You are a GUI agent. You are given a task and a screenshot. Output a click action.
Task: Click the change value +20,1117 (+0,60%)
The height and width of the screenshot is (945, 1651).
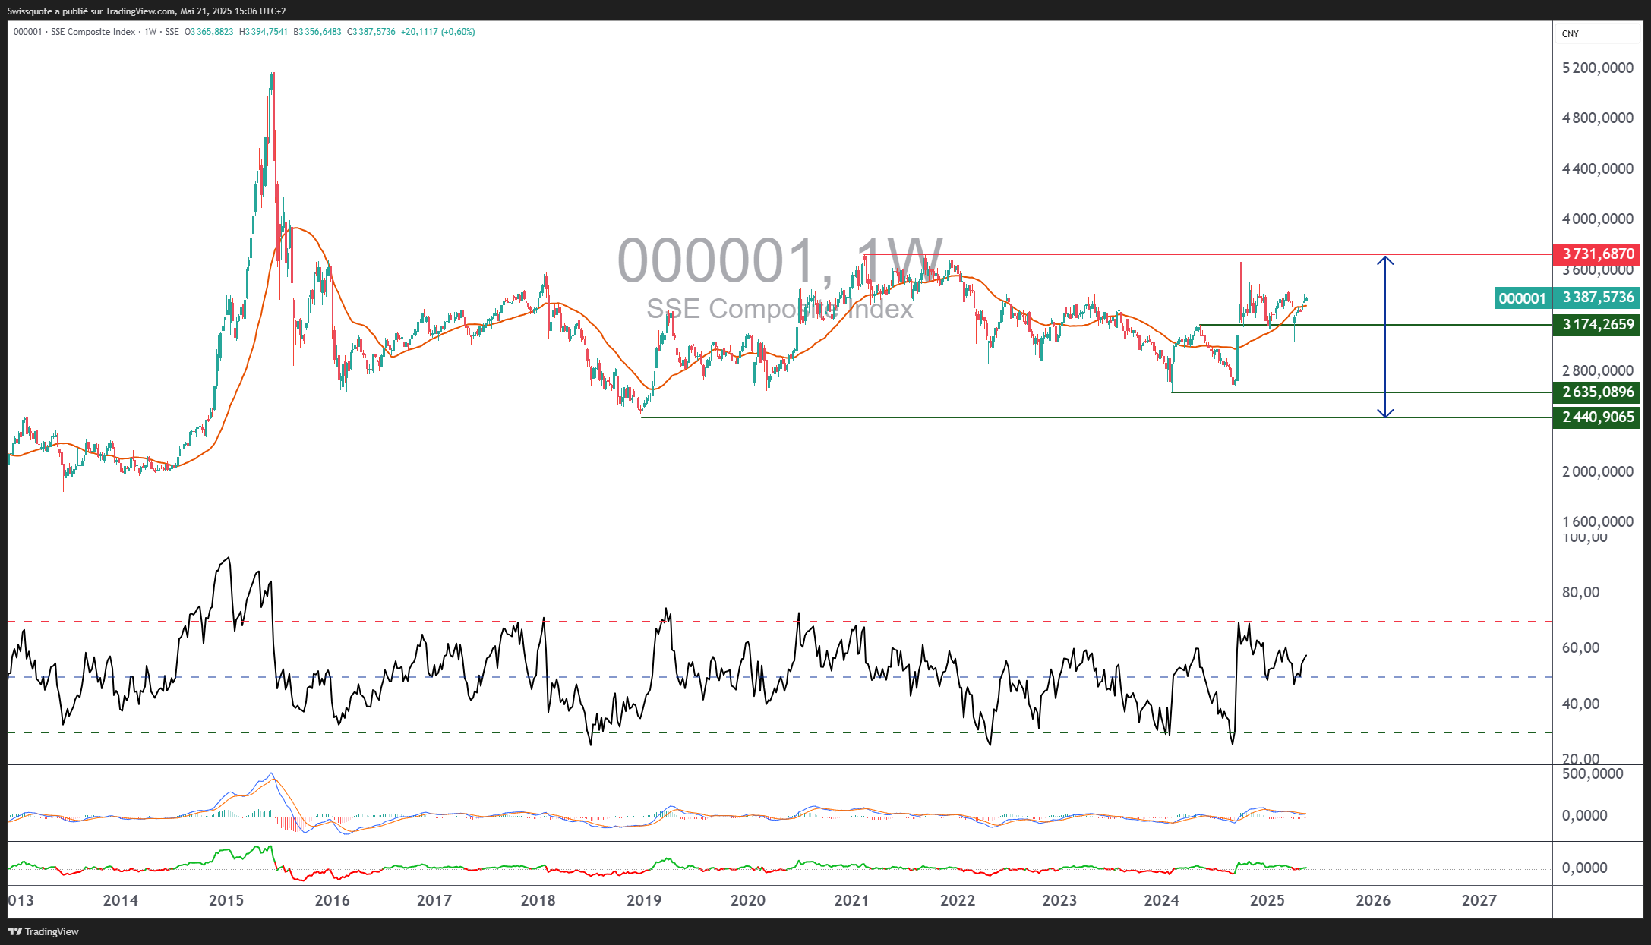pos(438,32)
